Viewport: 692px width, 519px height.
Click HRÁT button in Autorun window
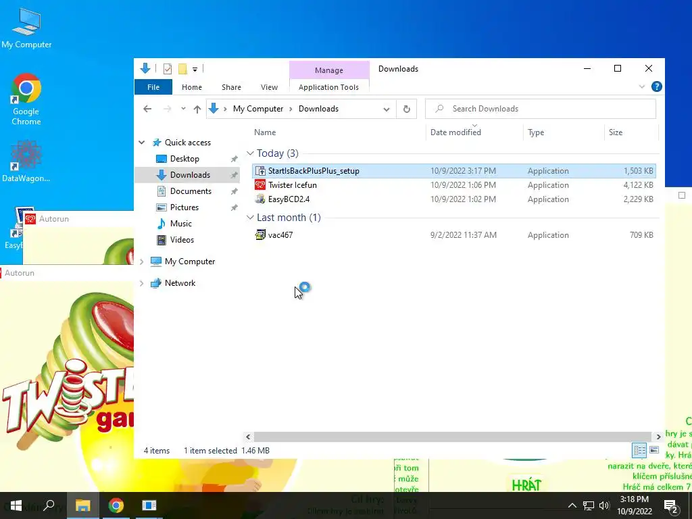coord(526,485)
